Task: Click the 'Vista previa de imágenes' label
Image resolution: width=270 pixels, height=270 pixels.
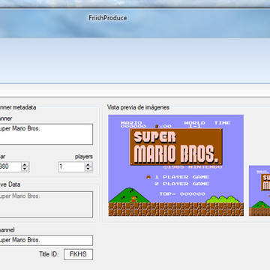Action: [138, 107]
